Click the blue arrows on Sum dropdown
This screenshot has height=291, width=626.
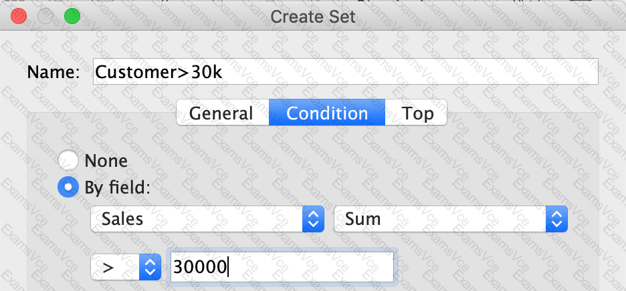tap(556, 219)
